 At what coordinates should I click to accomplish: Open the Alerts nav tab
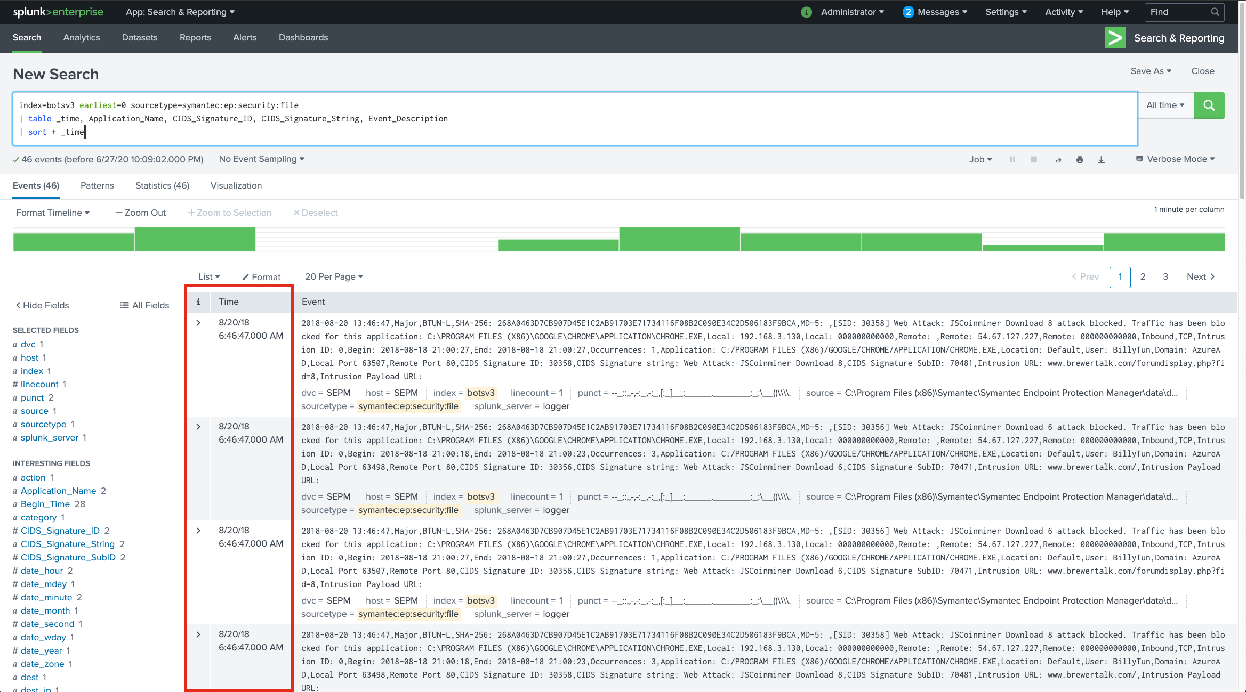click(x=245, y=37)
